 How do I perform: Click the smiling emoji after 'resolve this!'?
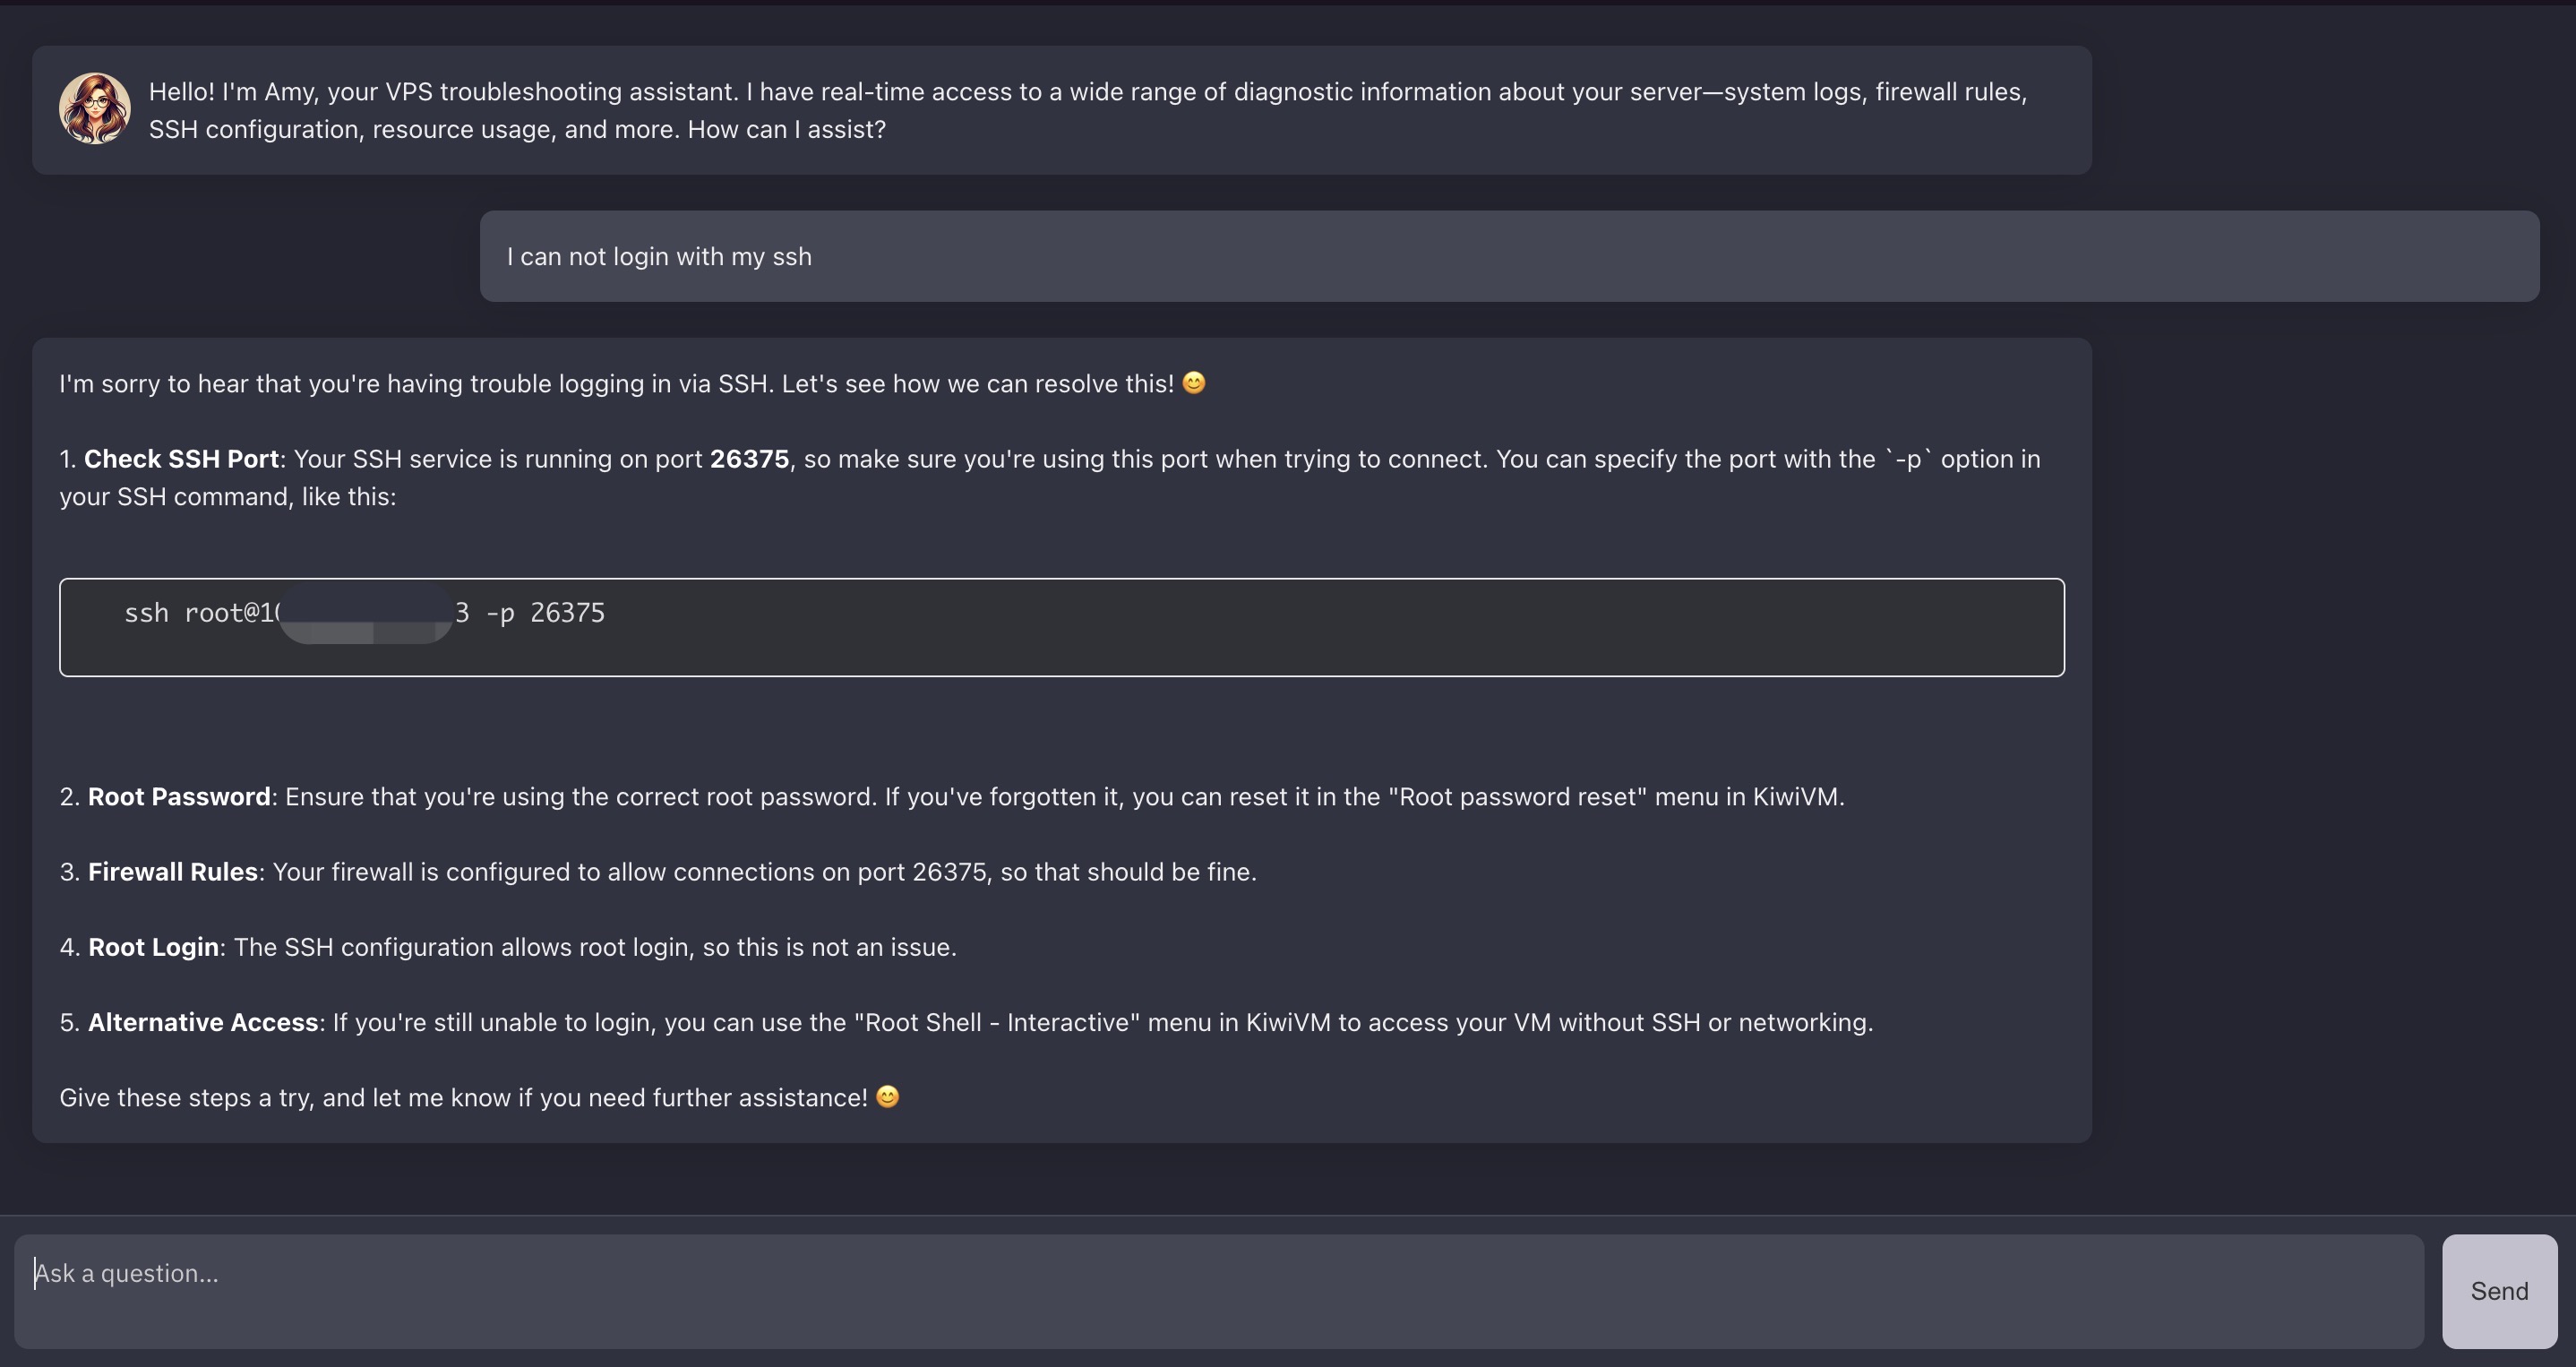click(1194, 383)
